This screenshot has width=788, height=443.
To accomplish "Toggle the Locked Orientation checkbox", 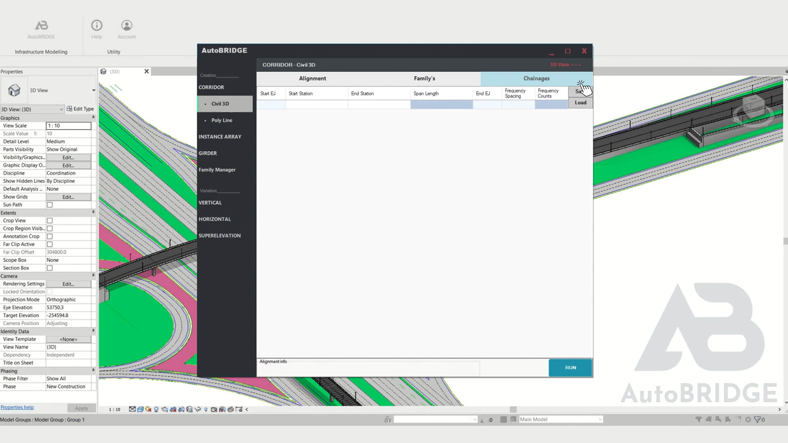I will click(50, 292).
